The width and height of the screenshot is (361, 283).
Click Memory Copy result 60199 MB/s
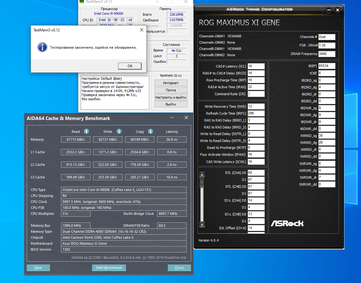[x=139, y=139]
